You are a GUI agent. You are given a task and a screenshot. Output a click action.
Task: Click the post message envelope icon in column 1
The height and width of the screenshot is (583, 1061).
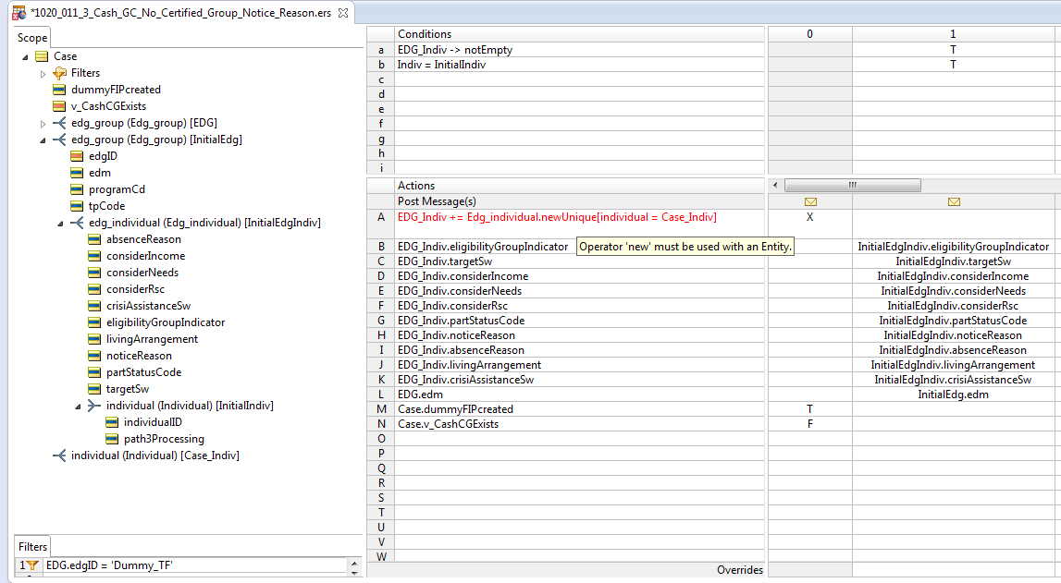pyautogui.click(x=954, y=201)
